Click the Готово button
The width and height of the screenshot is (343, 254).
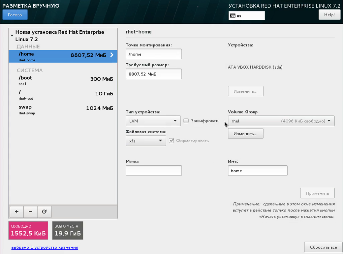15,15
